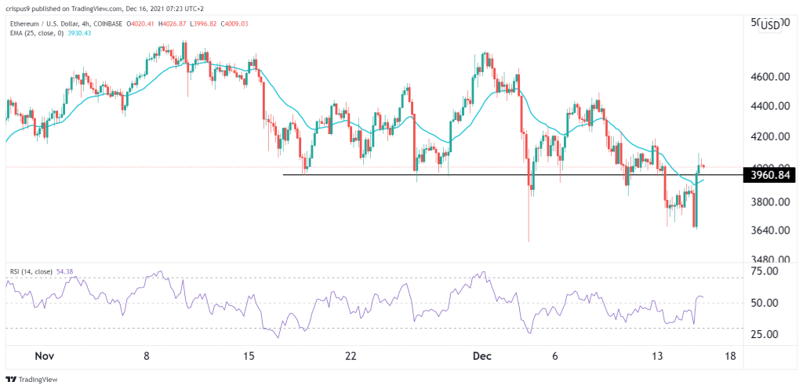Click the 18 date label on time axis
The height and width of the screenshot is (389, 803).
731,355
